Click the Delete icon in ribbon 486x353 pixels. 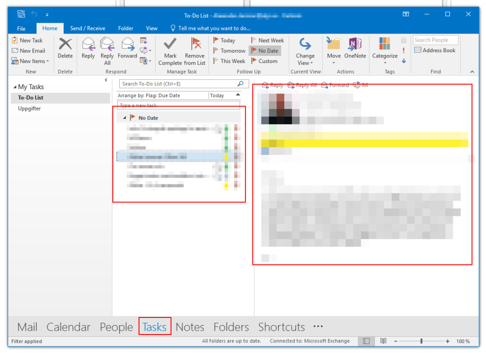point(65,45)
